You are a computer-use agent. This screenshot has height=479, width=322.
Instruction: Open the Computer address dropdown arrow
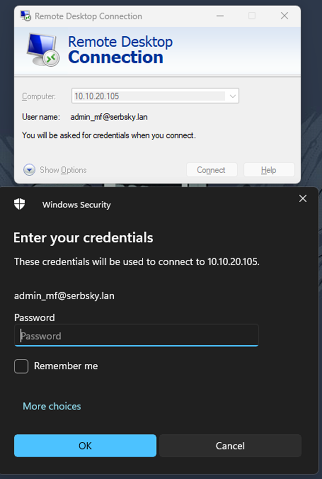232,96
